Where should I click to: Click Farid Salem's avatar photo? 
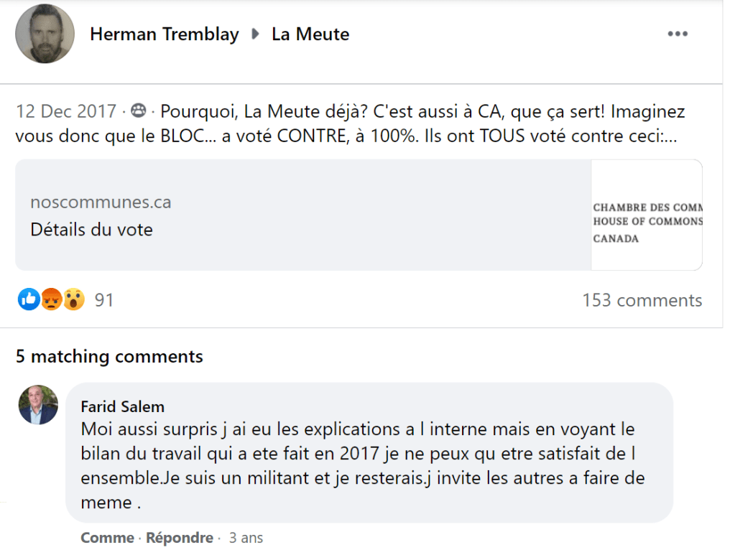click(x=38, y=405)
